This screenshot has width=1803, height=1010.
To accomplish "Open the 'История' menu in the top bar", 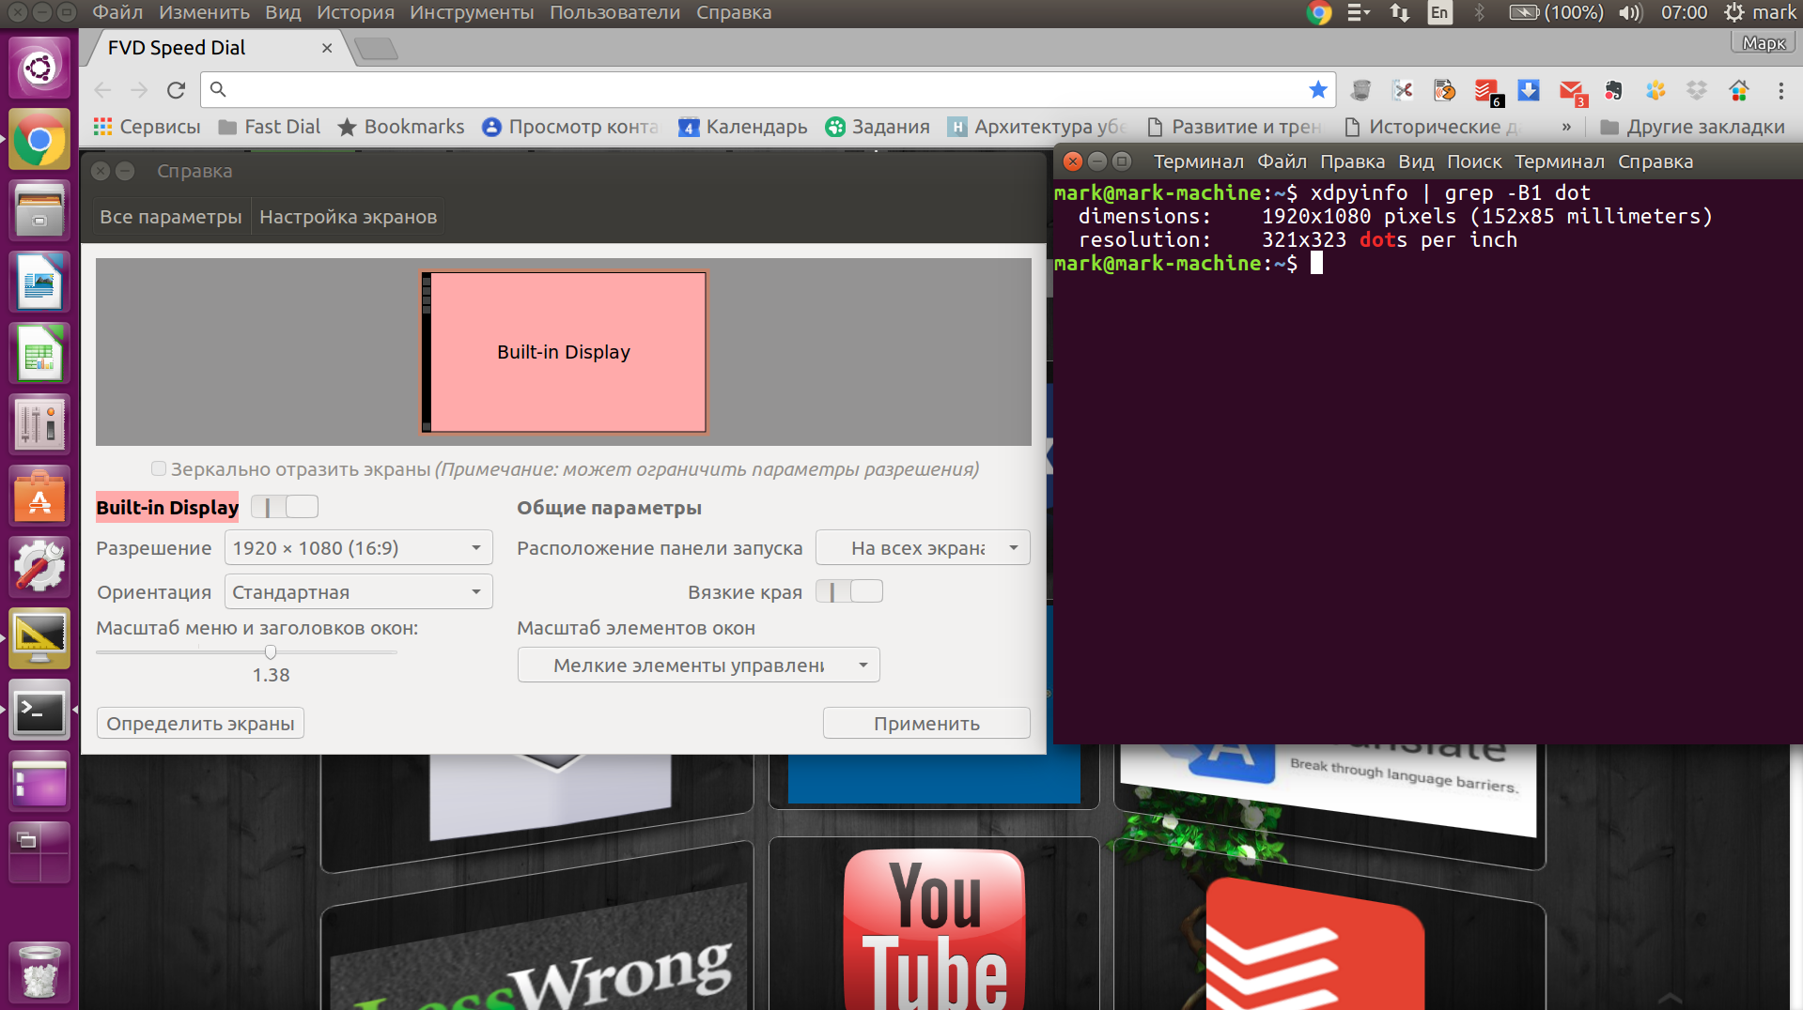I will click(x=355, y=12).
